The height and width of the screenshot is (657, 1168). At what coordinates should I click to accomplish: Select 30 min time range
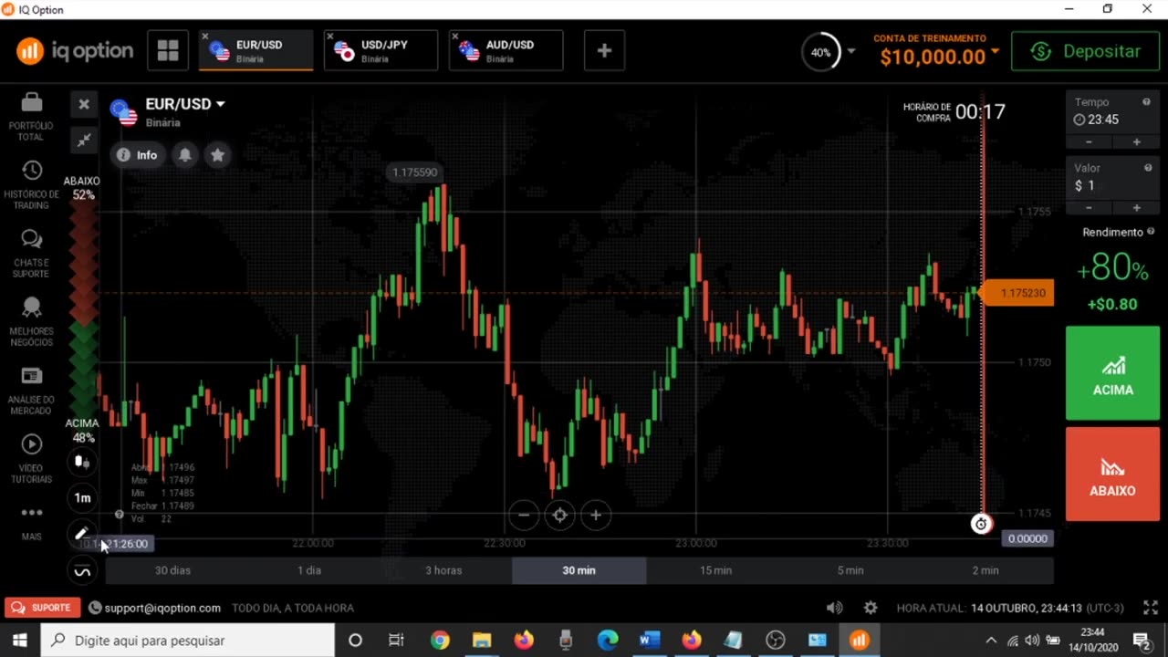pos(579,570)
